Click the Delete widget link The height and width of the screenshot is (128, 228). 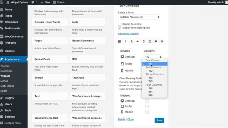pyautogui.click(x=121, y=119)
